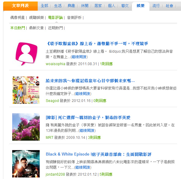
Task: Choose the 偶像明星 subcategory
Action: pos(17,18)
